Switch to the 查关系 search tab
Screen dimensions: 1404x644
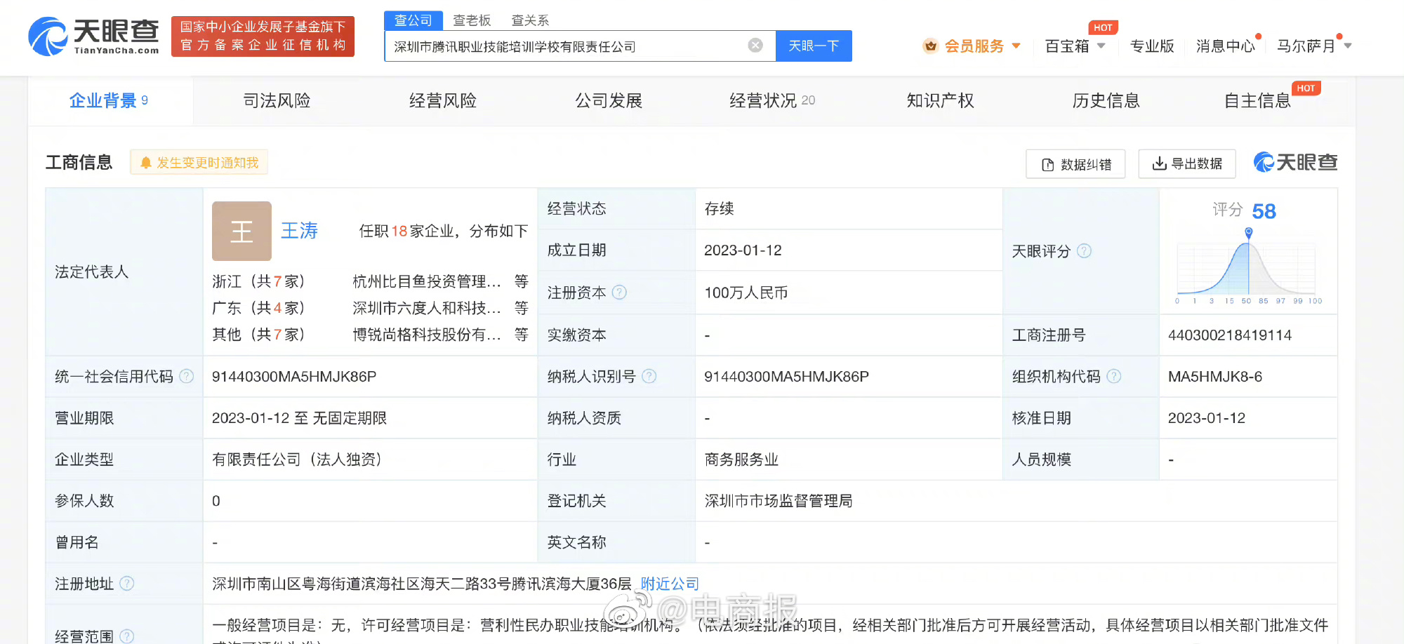tap(530, 20)
